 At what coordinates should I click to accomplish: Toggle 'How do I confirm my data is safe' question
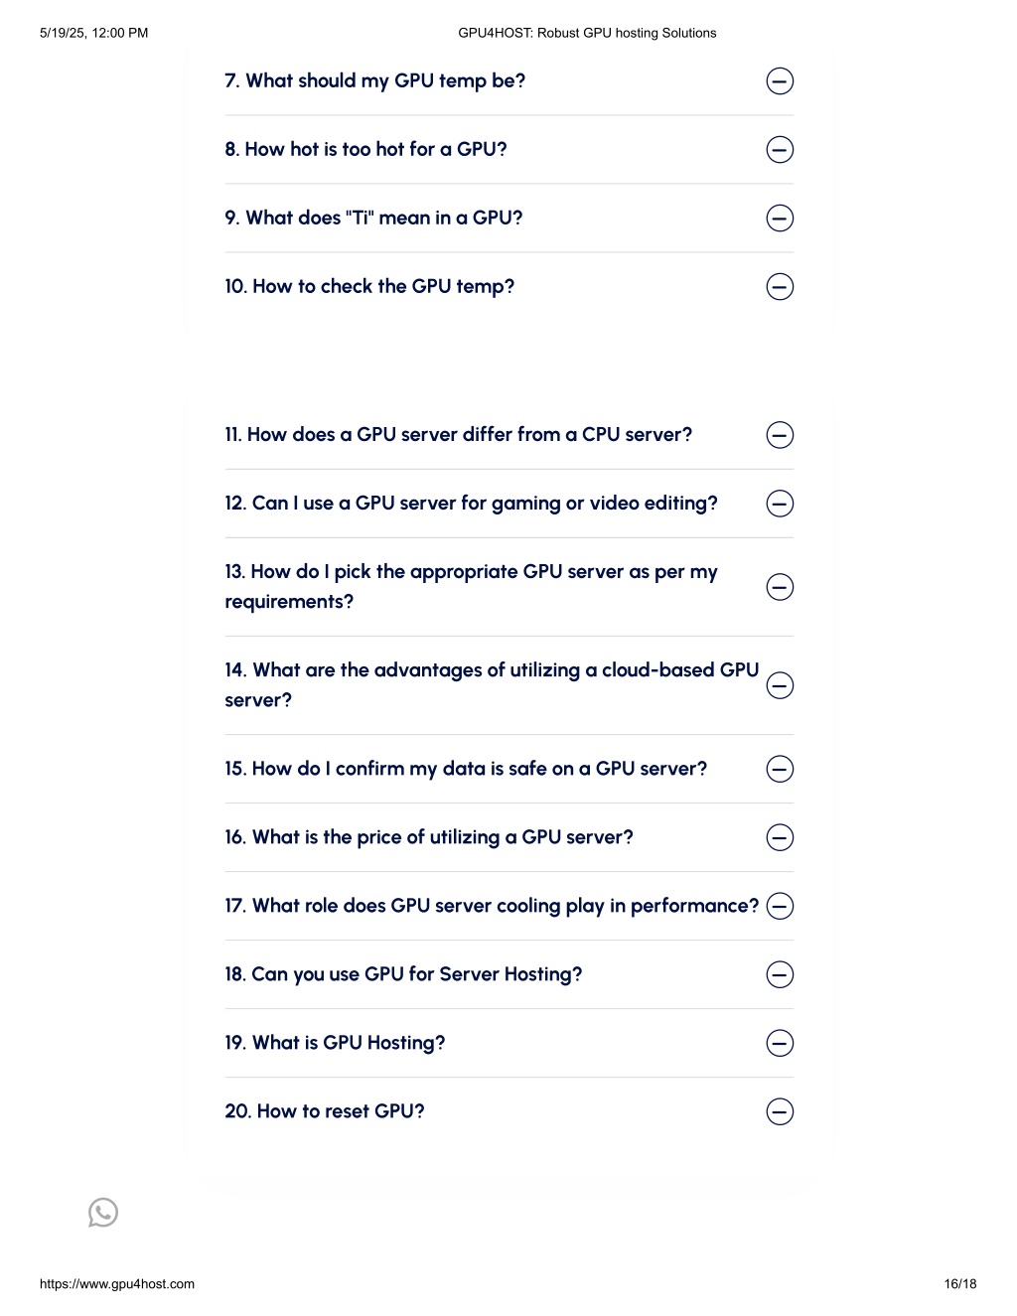(781, 769)
